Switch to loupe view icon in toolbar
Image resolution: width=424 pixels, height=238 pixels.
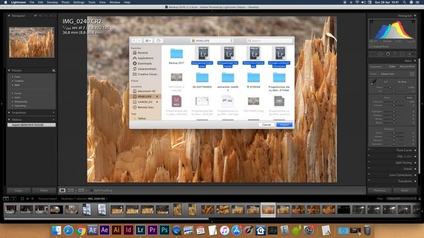pos(62,190)
